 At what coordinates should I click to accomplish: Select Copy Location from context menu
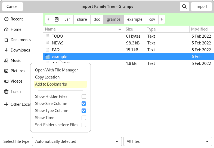[47, 77]
